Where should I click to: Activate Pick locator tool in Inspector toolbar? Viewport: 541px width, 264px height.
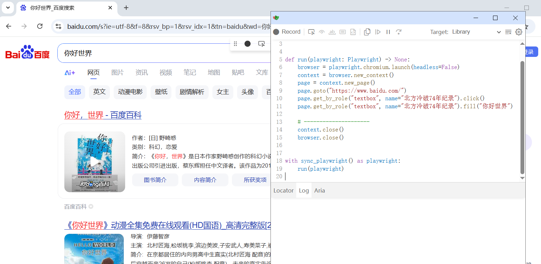(312, 32)
